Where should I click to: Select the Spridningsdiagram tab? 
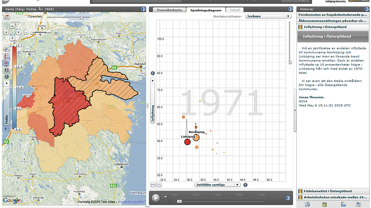[x=206, y=10]
